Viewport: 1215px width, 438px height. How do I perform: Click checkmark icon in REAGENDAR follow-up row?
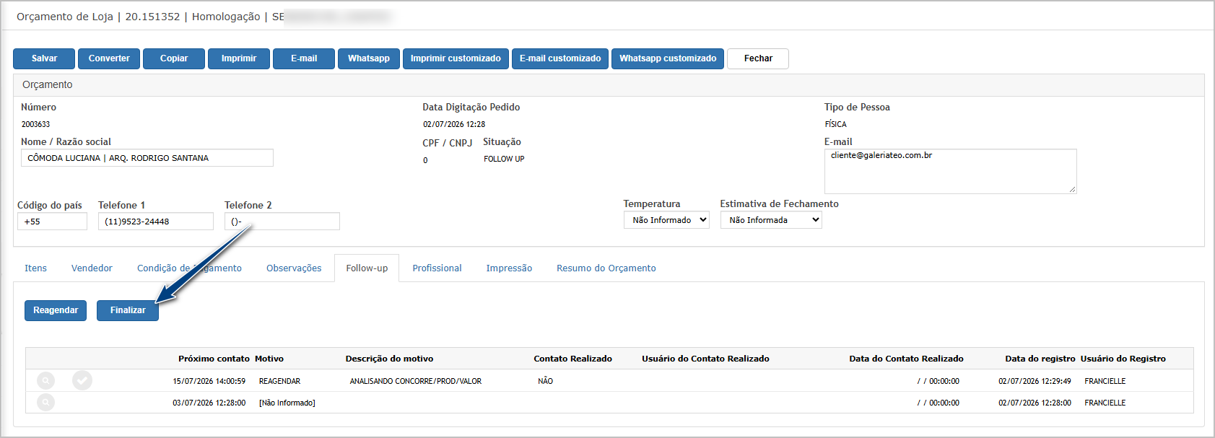[x=82, y=380]
